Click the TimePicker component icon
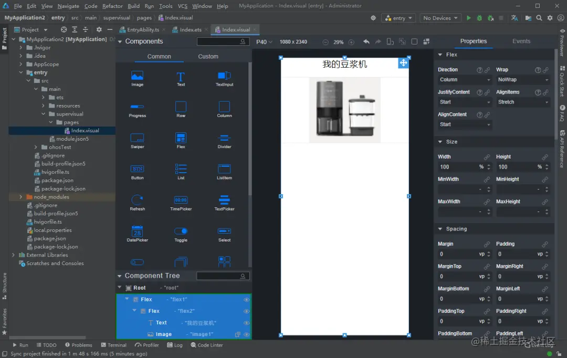567x358 pixels. coord(181,201)
